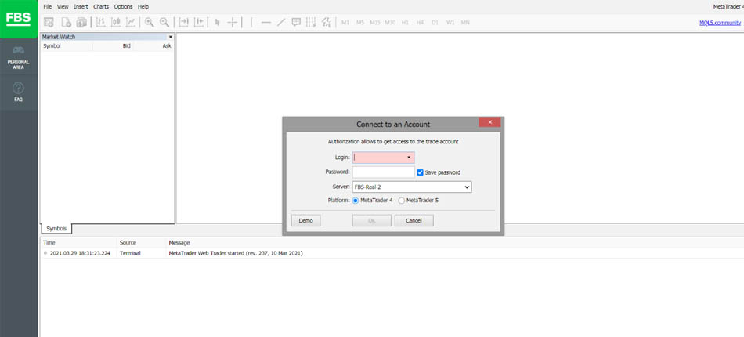
Task: Select the Vertical Line drawing tool
Action: [251, 22]
